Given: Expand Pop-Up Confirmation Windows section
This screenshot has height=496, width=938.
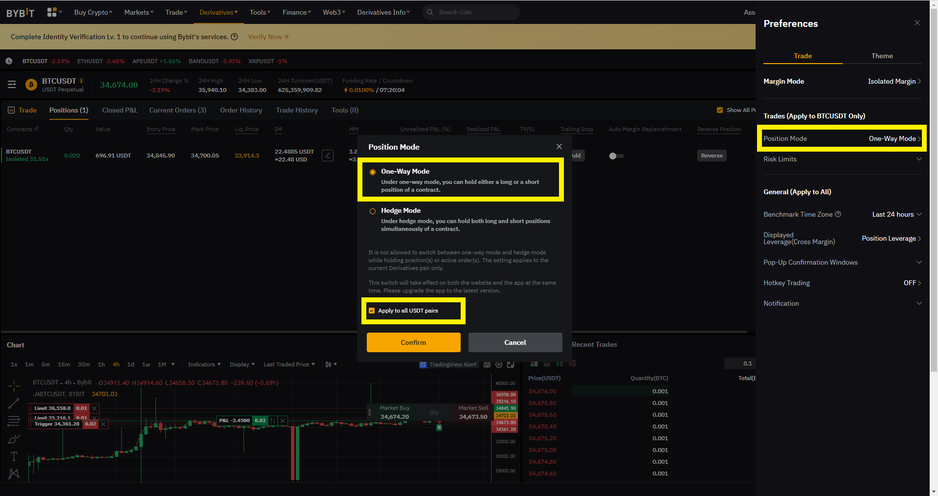Looking at the screenshot, I should point(842,262).
